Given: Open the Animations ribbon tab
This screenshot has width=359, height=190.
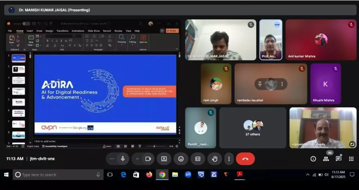Looking at the screenshot, I should (x=78, y=31).
